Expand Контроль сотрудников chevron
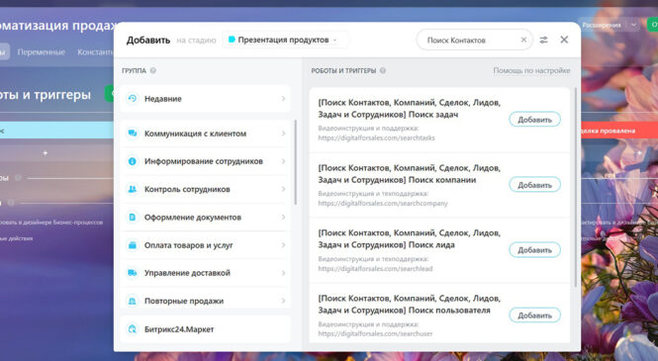Image resolution: width=658 pixels, height=361 pixels. point(283,189)
